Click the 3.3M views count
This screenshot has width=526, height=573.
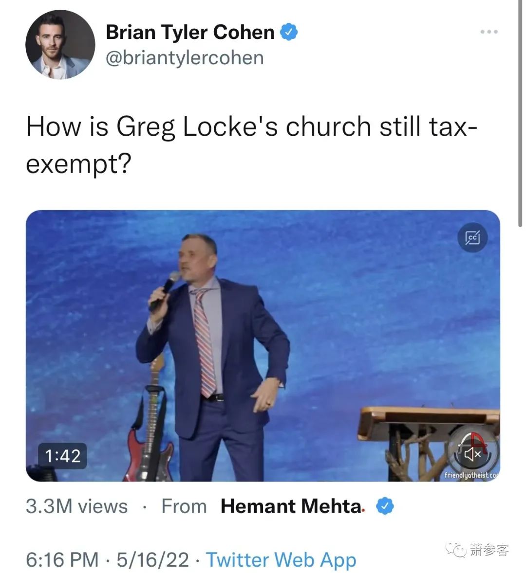77,506
